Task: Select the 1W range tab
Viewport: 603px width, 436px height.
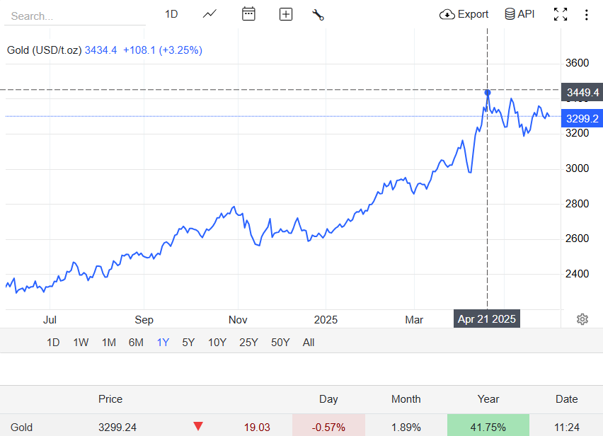Action: [81, 342]
